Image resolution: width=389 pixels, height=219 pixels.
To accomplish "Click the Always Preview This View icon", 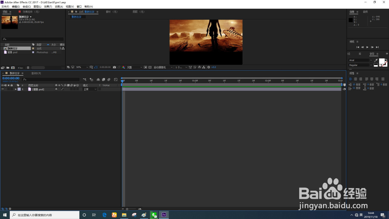I will point(68,67).
